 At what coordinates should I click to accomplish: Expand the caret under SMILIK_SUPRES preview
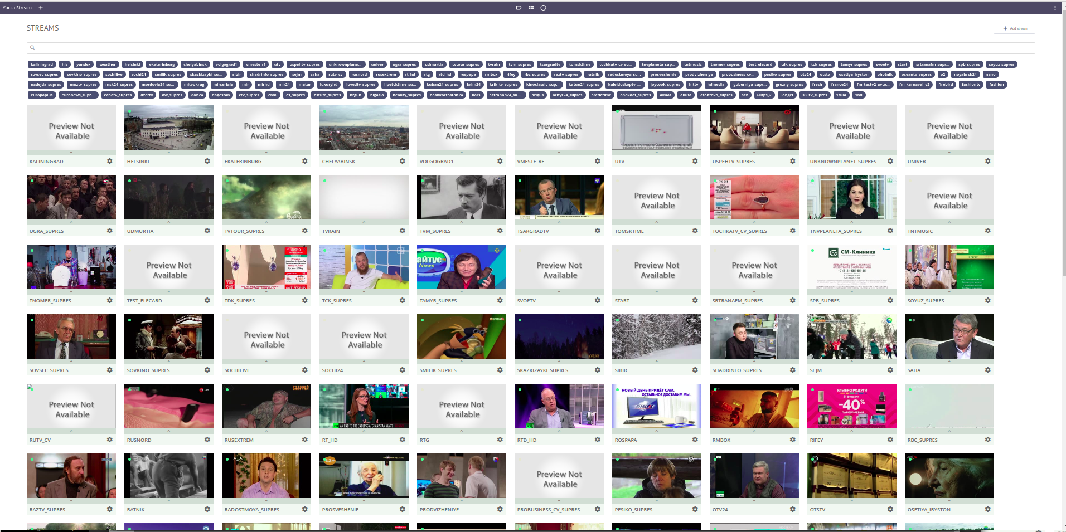point(462,361)
